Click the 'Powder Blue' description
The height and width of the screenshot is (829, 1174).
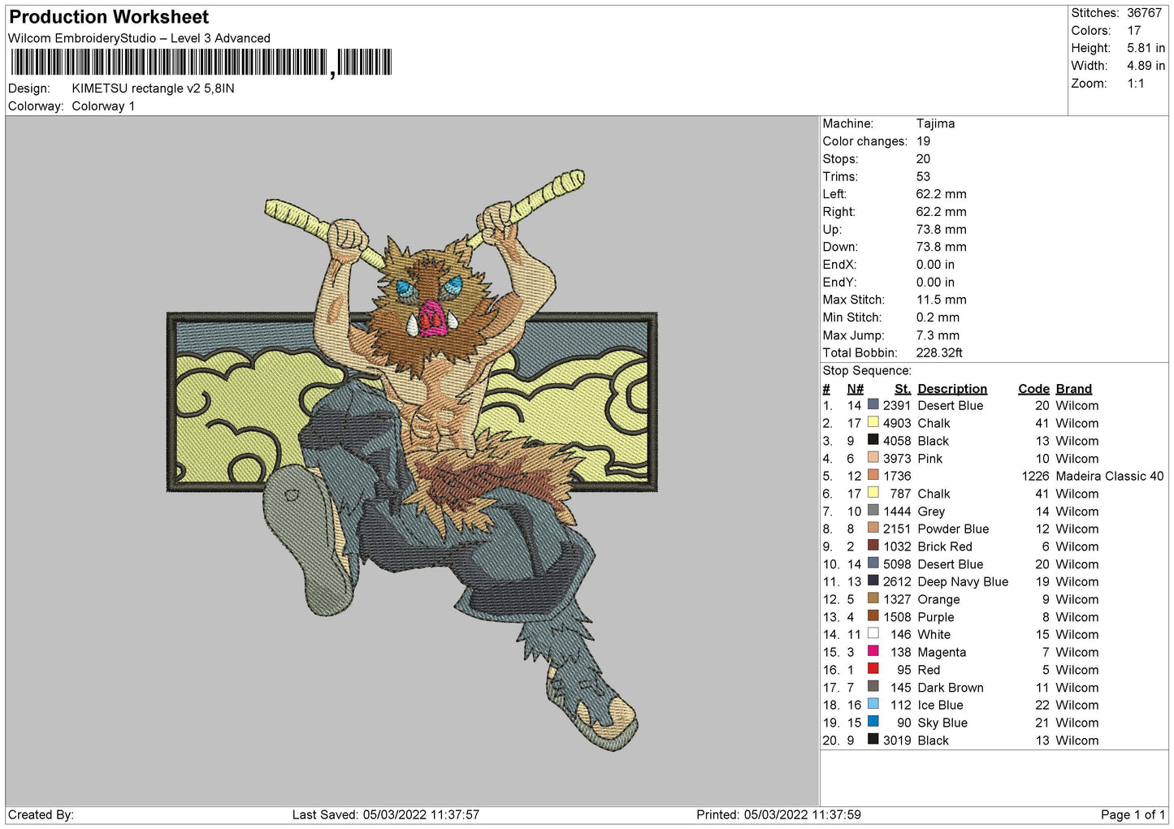click(953, 529)
